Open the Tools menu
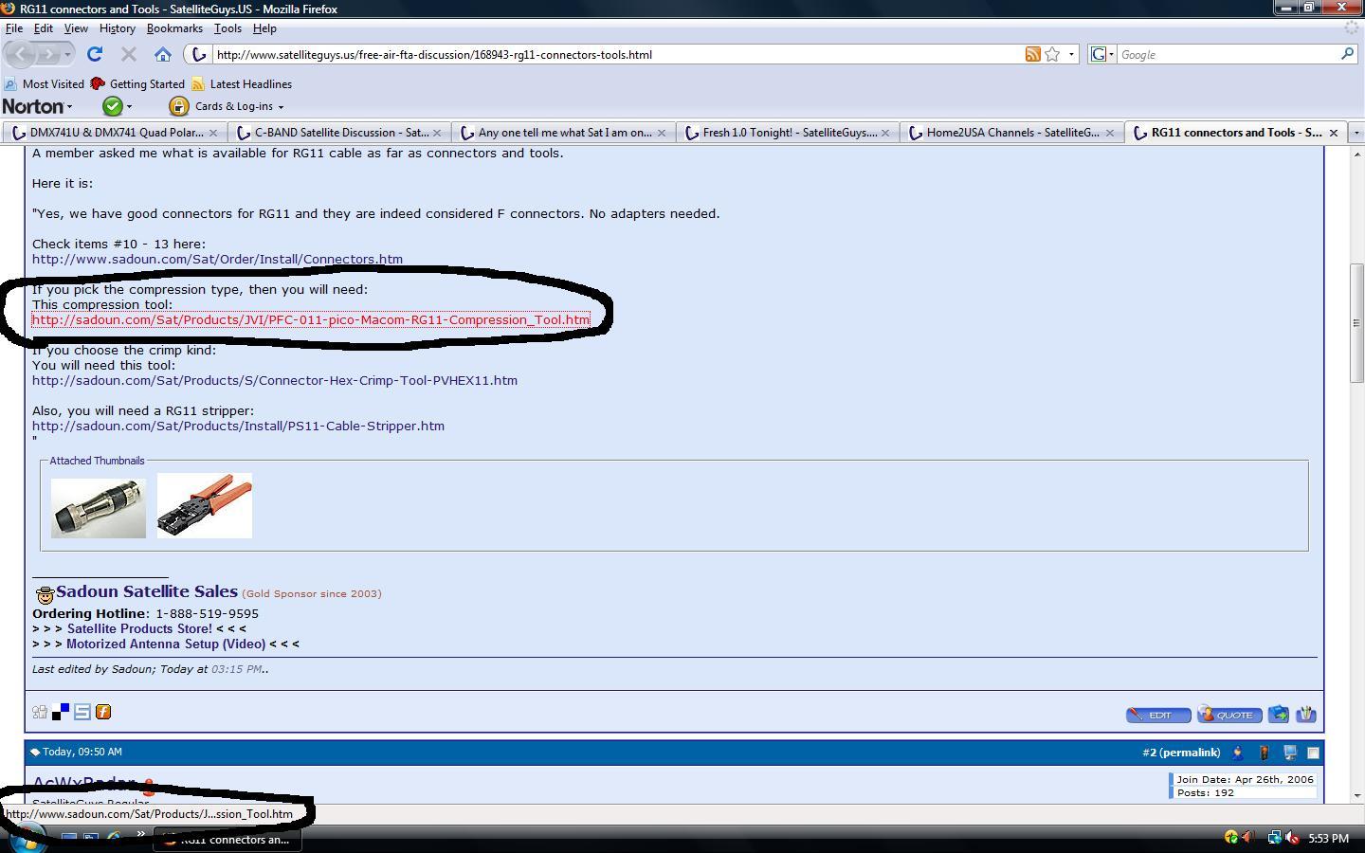Screen dimensions: 1365x853 point(227,28)
